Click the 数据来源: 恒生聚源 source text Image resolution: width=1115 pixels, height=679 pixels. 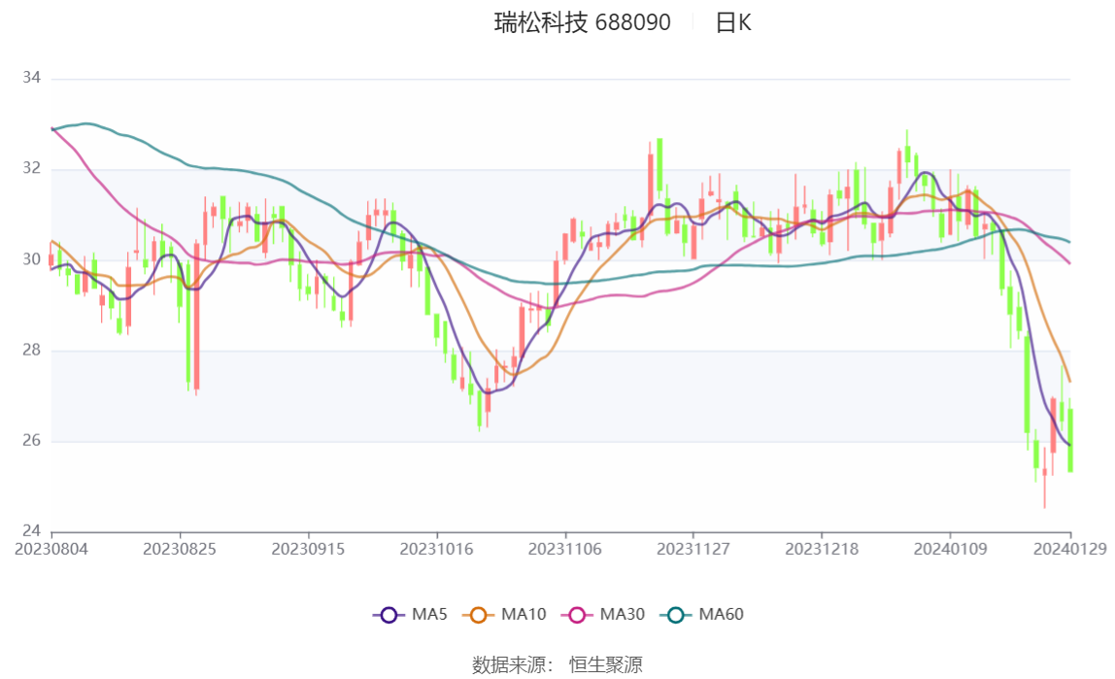557,665
